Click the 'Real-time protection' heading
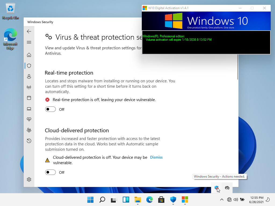 (x=69, y=73)
